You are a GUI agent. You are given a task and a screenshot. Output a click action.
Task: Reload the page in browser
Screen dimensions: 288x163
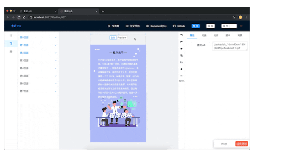point(19,17)
